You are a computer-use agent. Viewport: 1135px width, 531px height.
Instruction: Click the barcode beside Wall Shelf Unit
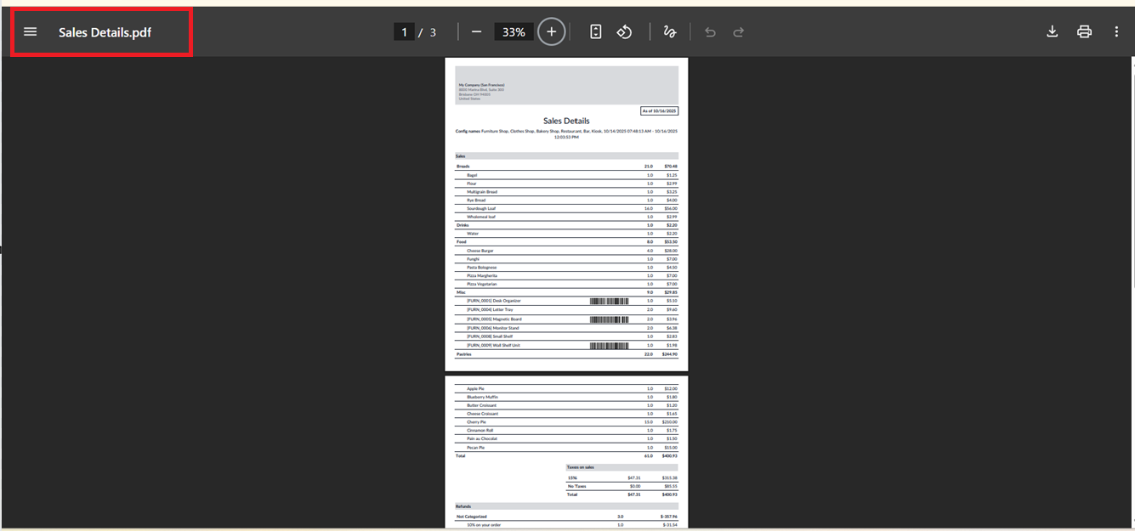point(609,346)
